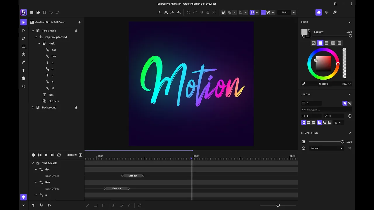Select no-fill paint type

click(x=314, y=43)
